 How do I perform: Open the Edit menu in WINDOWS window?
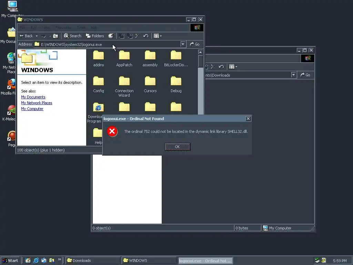pos(33,28)
